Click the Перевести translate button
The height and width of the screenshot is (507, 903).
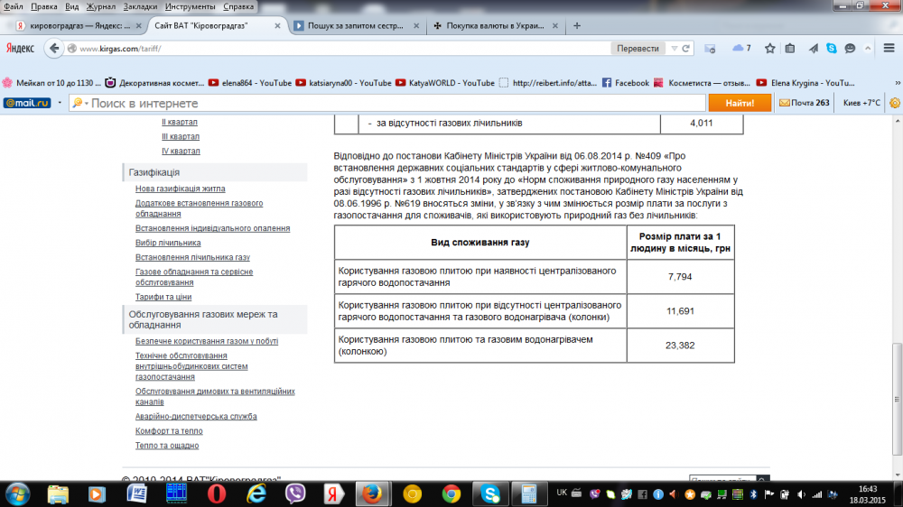[638, 49]
